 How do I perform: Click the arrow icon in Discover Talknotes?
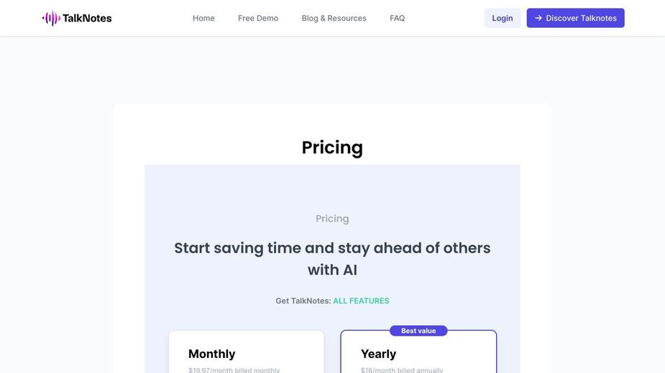pyautogui.click(x=538, y=18)
